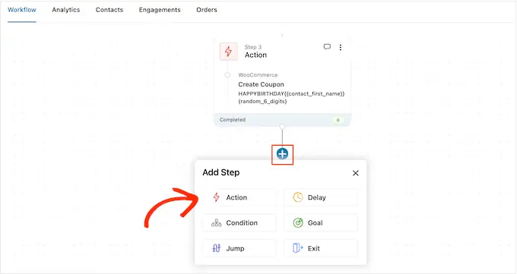This screenshot has height=274, width=517.
Task: Click the Add Step popup title
Action: pyautogui.click(x=221, y=172)
